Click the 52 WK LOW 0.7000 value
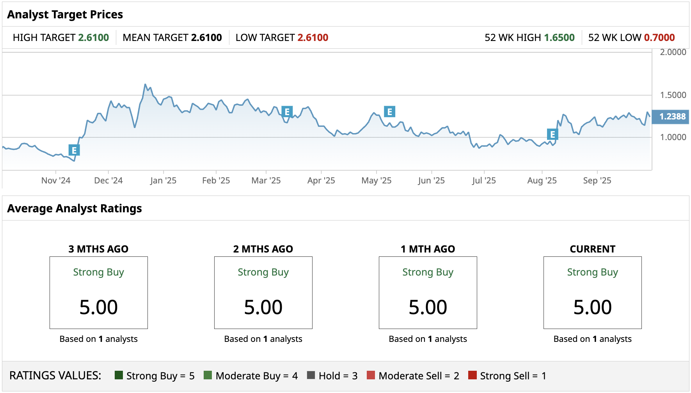Viewport: 691px width, 393px height. [659, 37]
